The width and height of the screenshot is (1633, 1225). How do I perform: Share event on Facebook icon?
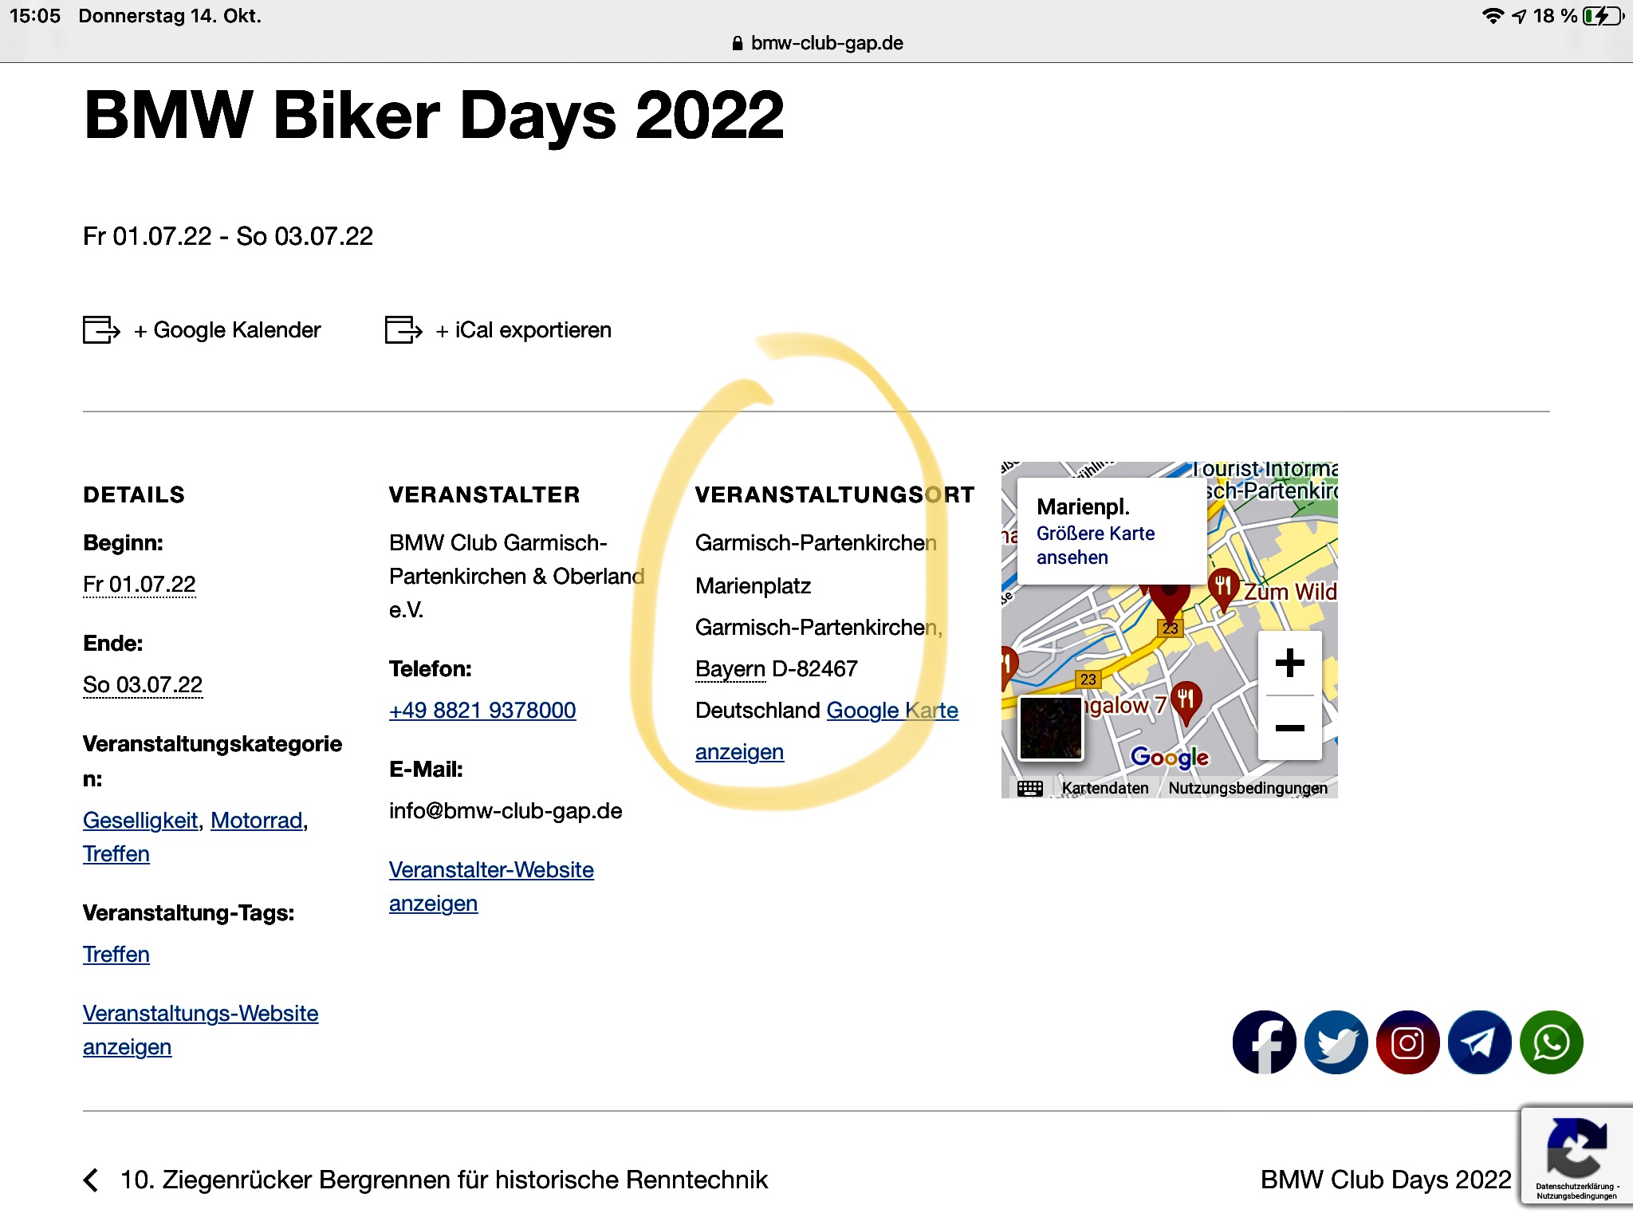tap(1264, 1042)
